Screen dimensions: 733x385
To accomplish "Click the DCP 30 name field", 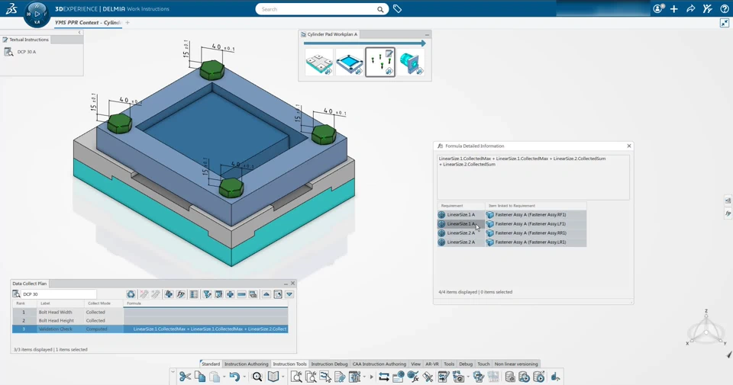I will point(59,294).
